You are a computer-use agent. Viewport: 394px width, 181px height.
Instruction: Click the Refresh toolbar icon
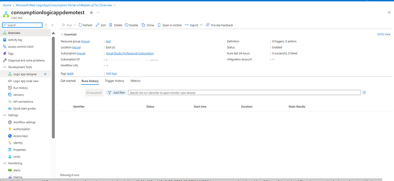coord(80,25)
